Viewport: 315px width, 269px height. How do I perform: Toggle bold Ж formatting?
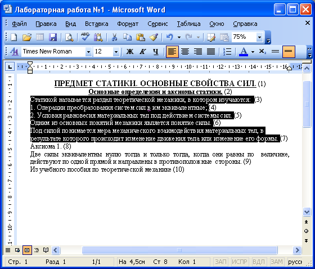(130, 52)
